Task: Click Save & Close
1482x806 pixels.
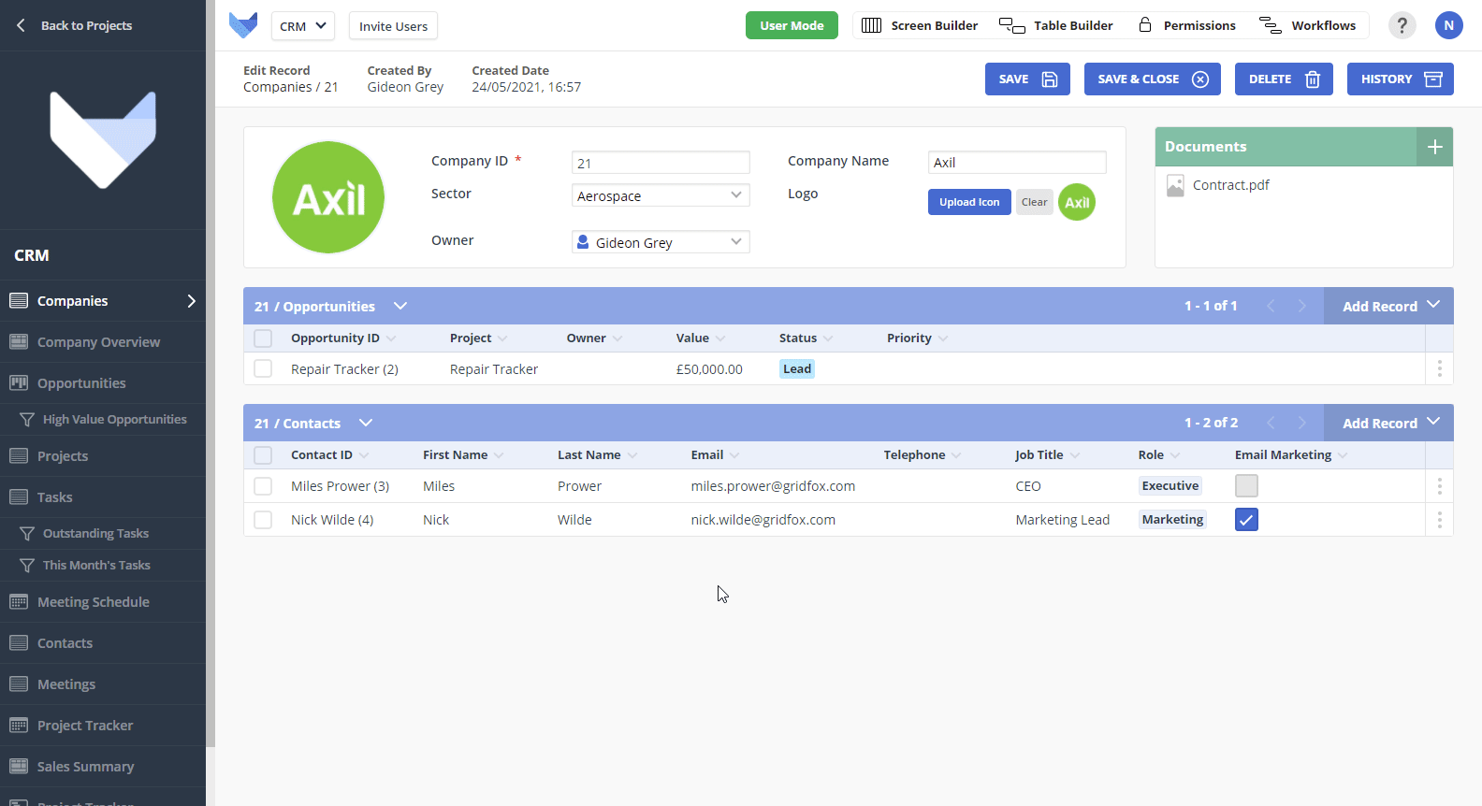Action: [1153, 79]
